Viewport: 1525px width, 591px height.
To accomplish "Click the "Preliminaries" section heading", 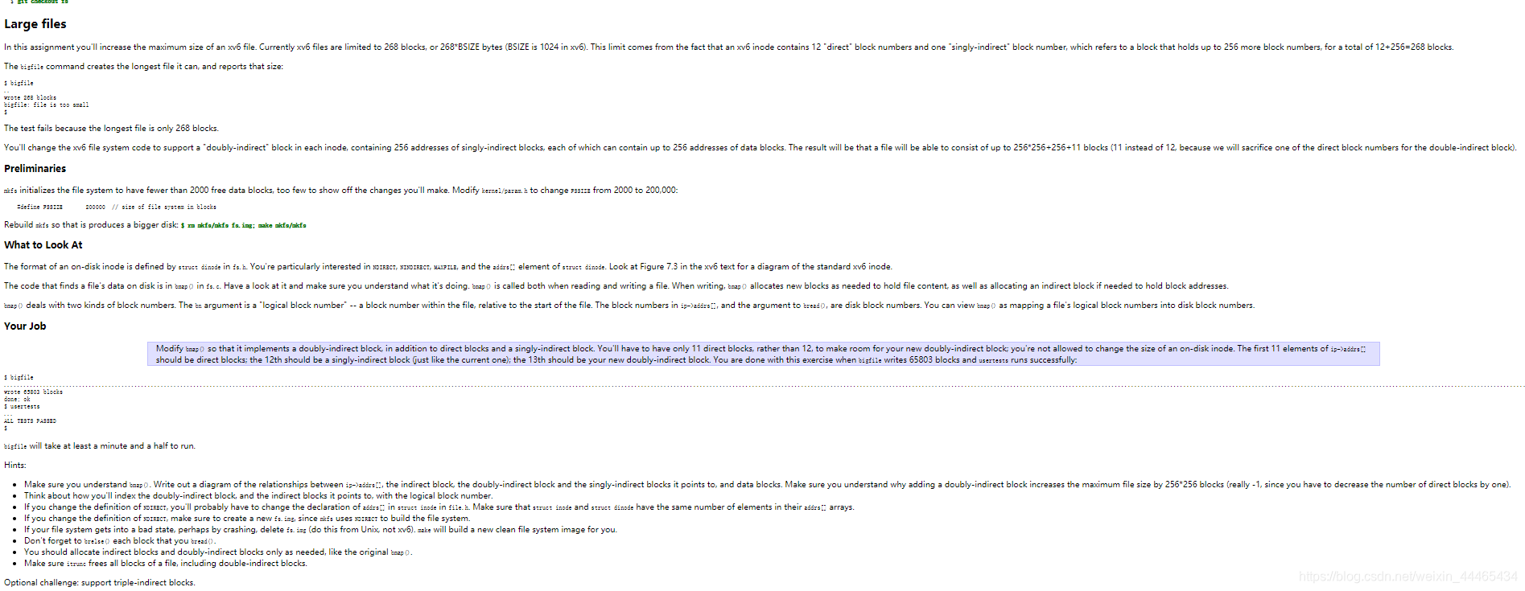I will [x=35, y=169].
